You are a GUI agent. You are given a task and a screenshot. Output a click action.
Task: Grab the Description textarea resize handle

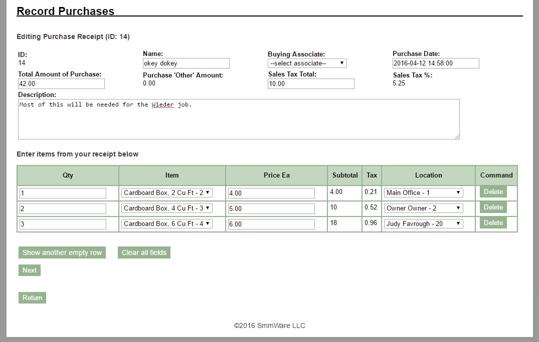[x=457, y=136]
